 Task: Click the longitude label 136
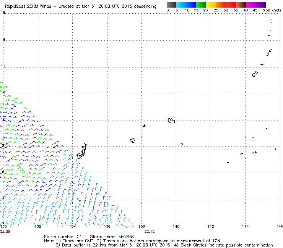[107, 226]
